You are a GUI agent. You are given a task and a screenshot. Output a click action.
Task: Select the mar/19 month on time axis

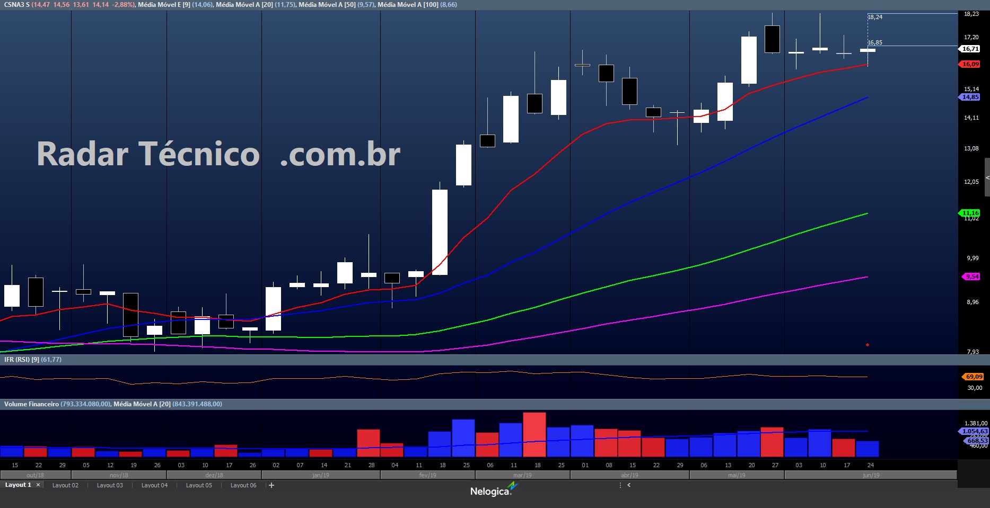tap(522, 475)
